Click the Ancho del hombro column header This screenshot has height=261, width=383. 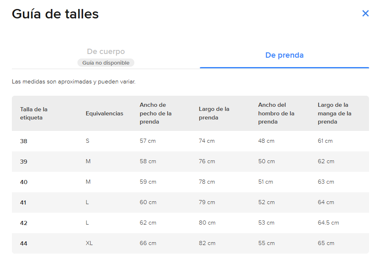pos(276,113)
